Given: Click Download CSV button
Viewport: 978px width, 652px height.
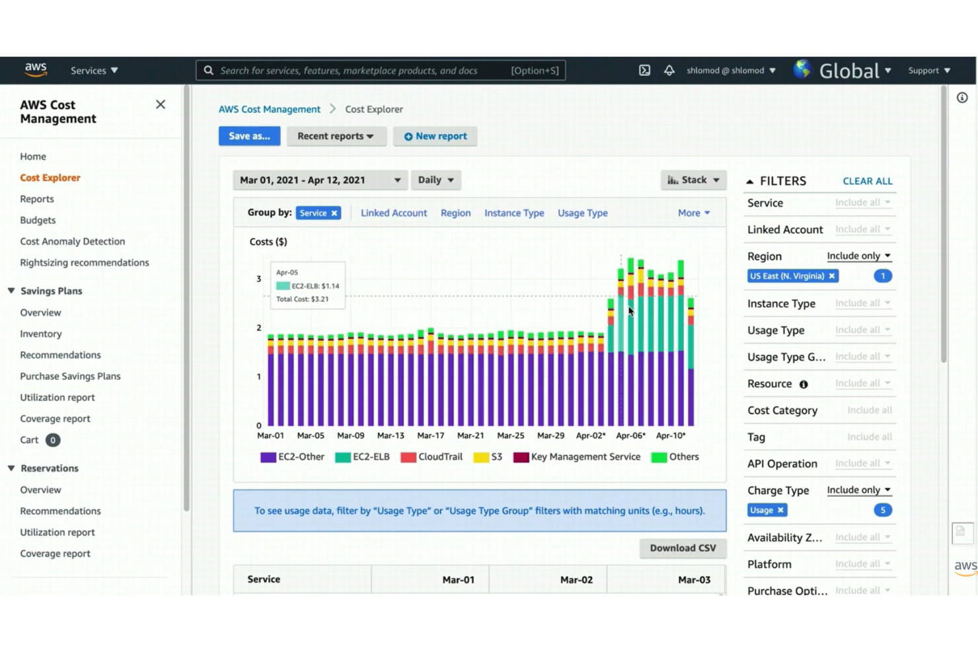Looking at the screenshot, I should (x=683, y=548).
